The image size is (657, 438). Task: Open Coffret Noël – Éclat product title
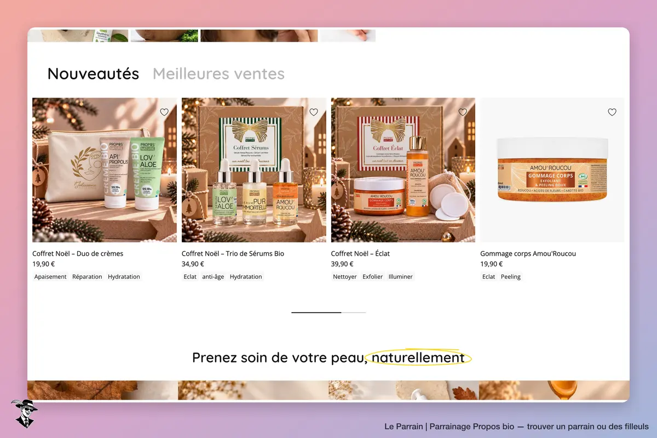click(x=360, y=253)
